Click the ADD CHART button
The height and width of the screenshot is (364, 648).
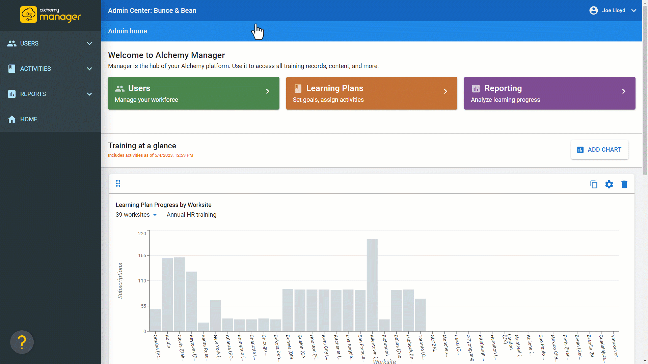[599, 150]
